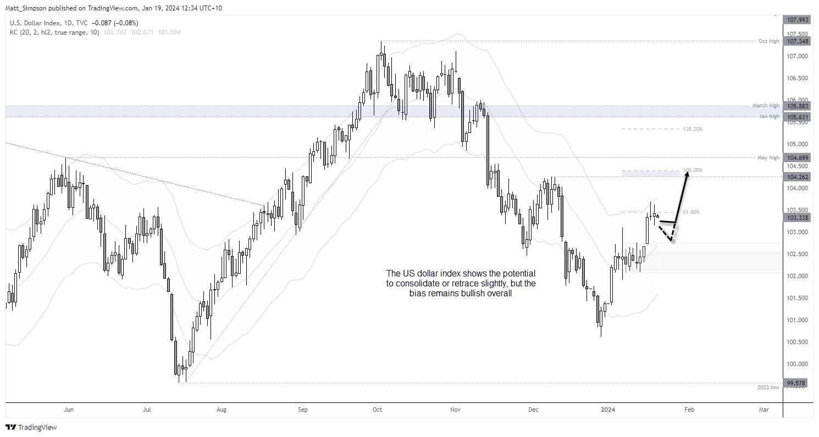Click the 'Jun' label on time axis
This screenshot has height=437, width=819.
(69, 410)
